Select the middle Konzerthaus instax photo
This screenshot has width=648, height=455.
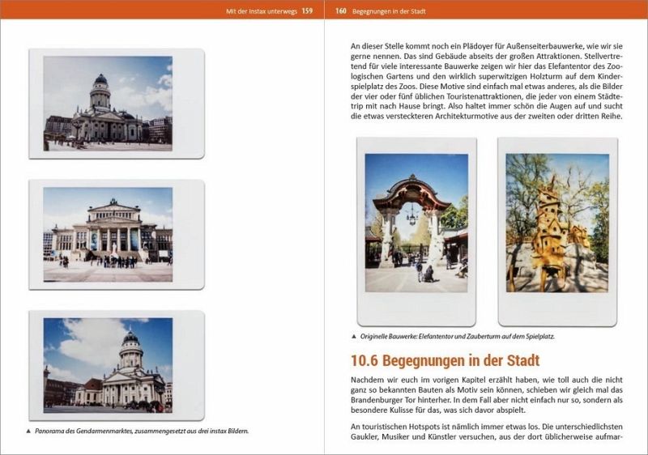click(108, 234)
